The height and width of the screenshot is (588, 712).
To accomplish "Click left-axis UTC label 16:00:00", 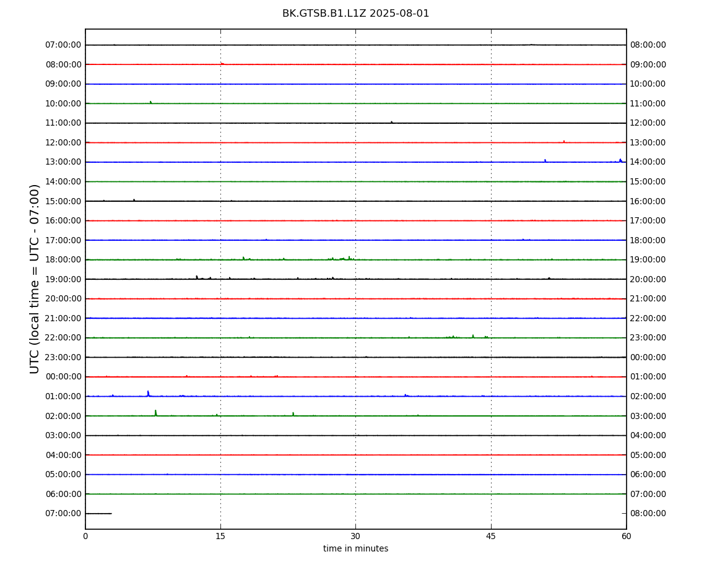I will point(63,221).
